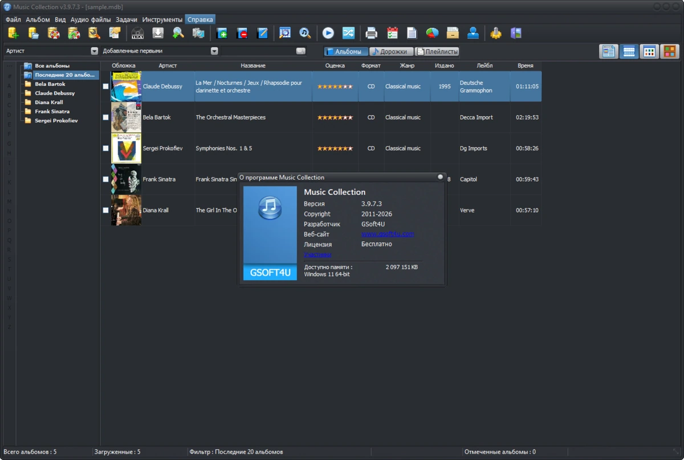Screen dimensions: 684x460
Task: Switch to the Дорожки tab
Action: coord(392,52)
